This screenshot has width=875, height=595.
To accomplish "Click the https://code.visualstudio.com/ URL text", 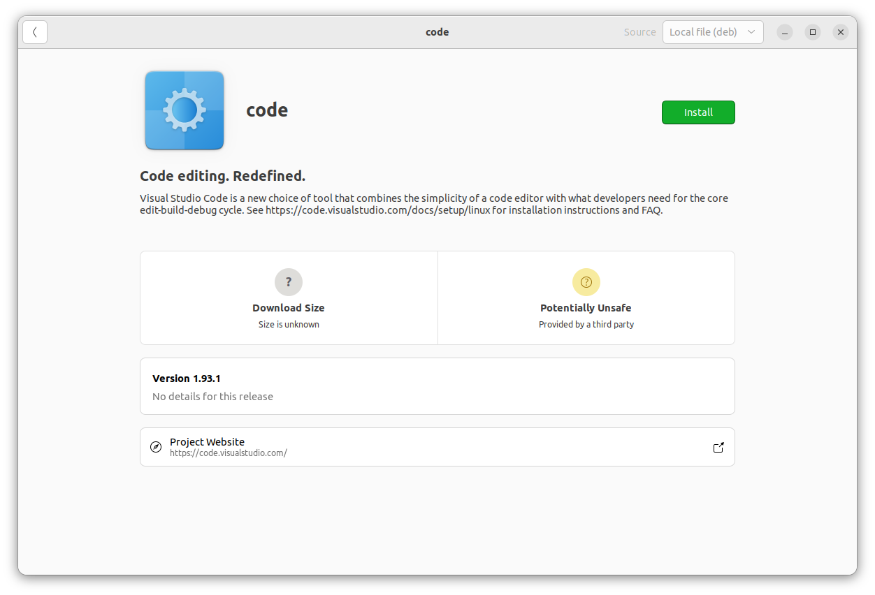I will click(229, 453).
